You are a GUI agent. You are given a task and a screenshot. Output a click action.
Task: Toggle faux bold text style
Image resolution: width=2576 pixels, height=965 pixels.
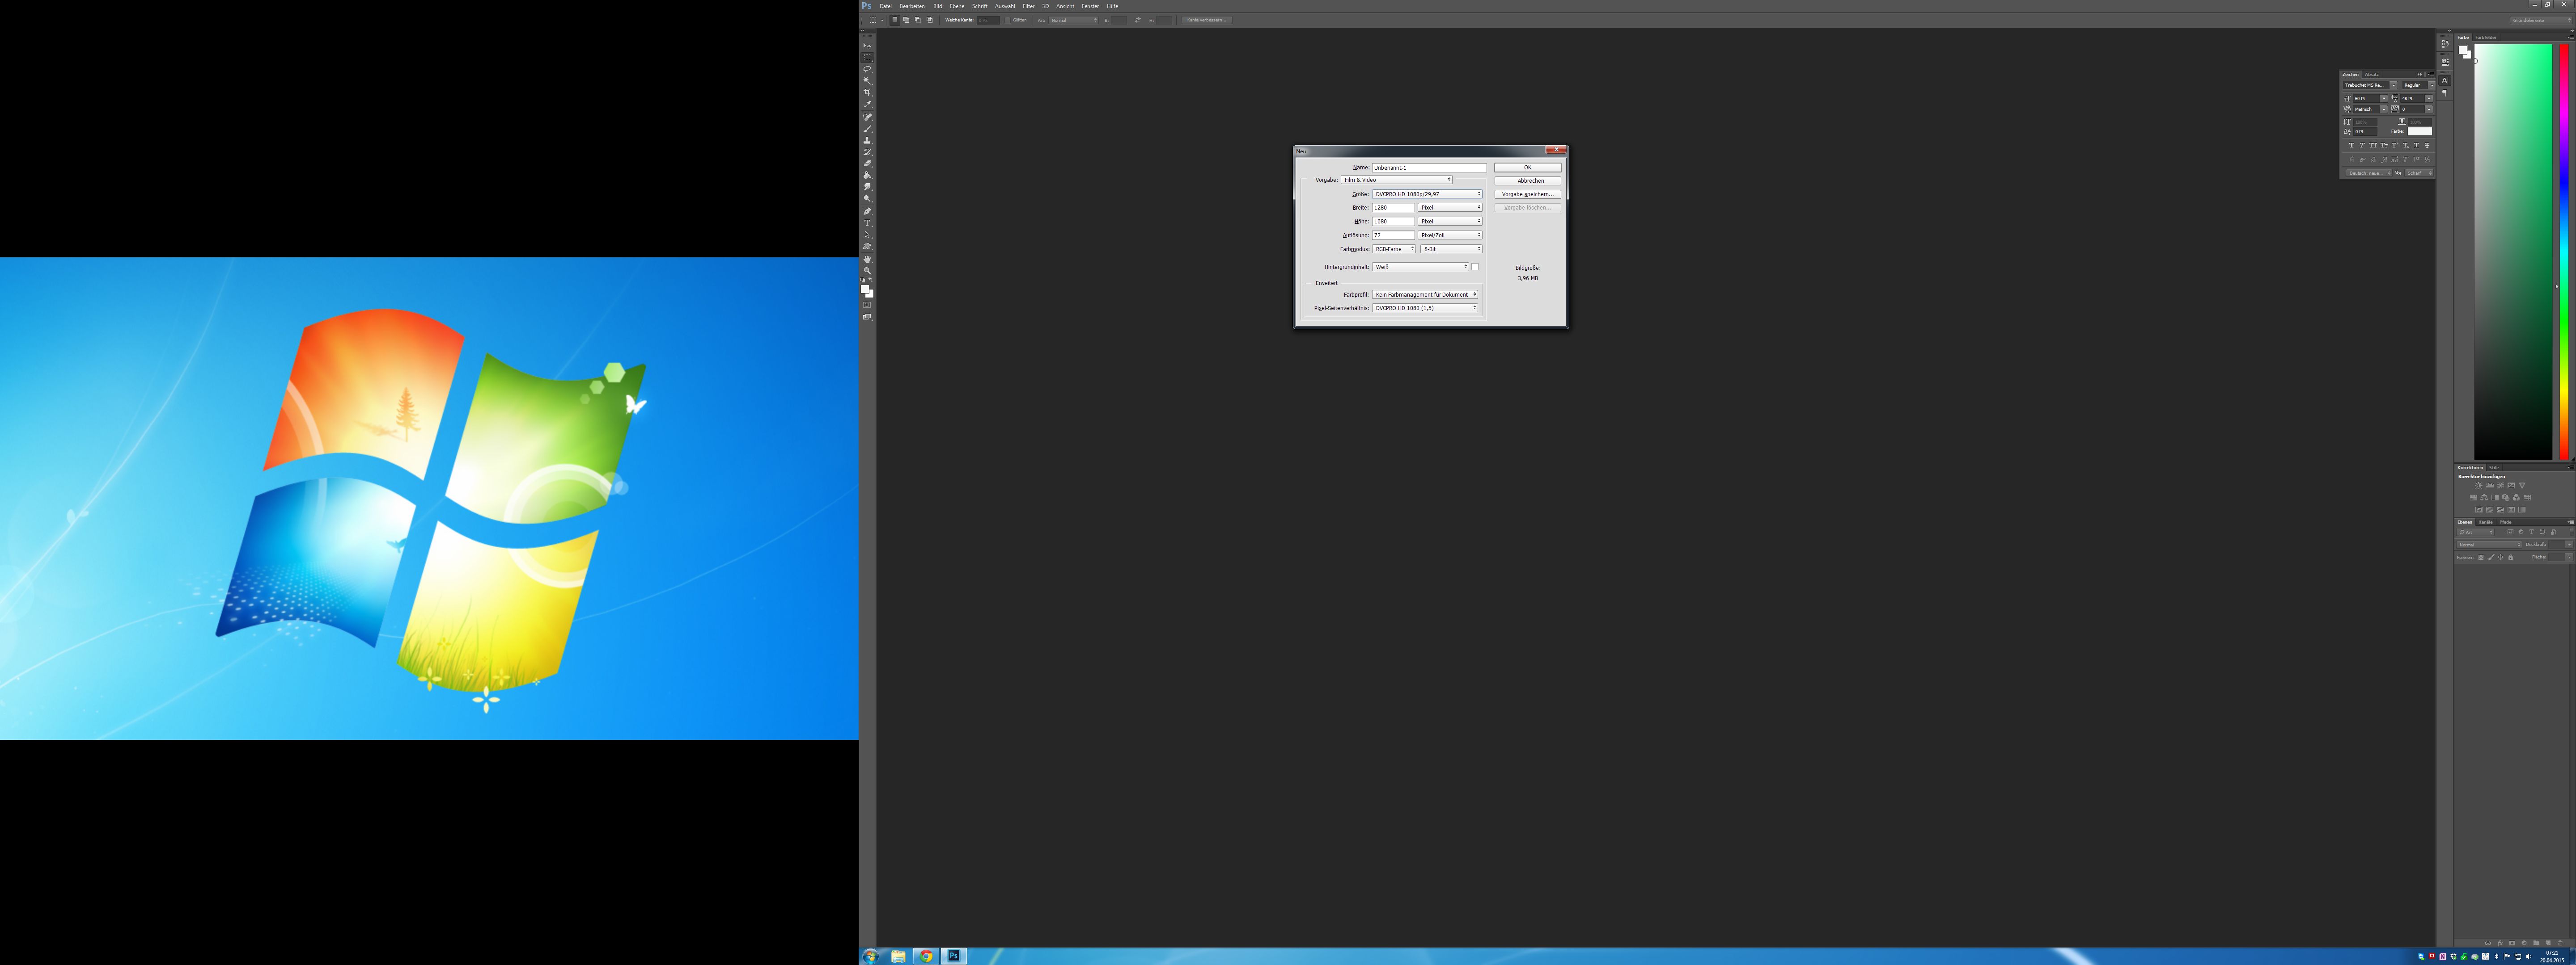pyautogui.click(x=2352, y=145)
